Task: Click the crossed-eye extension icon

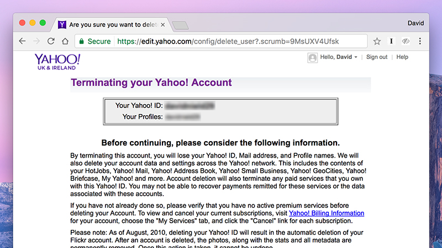Action: point(406,41)
